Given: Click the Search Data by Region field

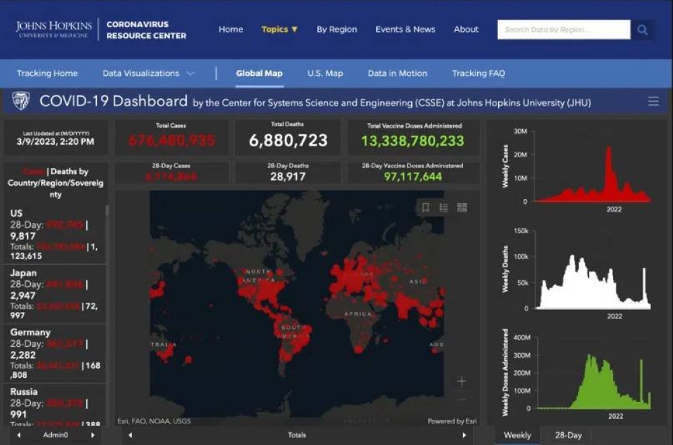Looking at the screenshot, I should pyautogui.click(x=563, y=30).
